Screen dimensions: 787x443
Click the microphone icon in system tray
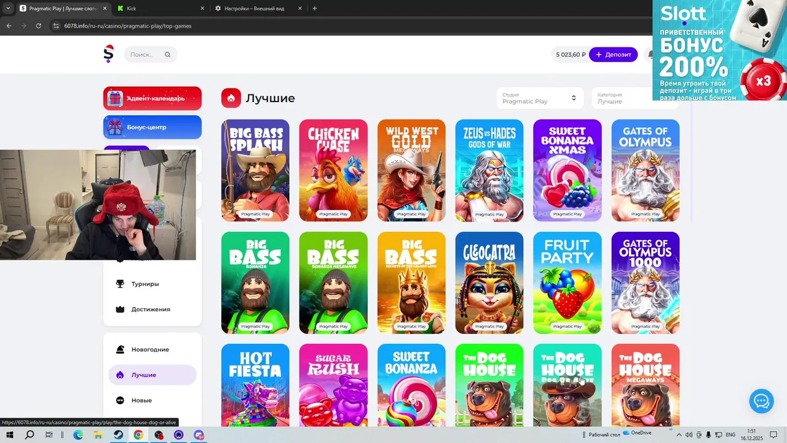coord(709,435)
